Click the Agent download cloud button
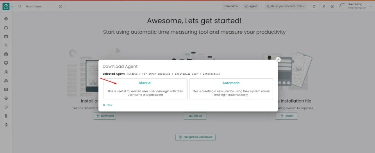375x153 pixels. 251,7
